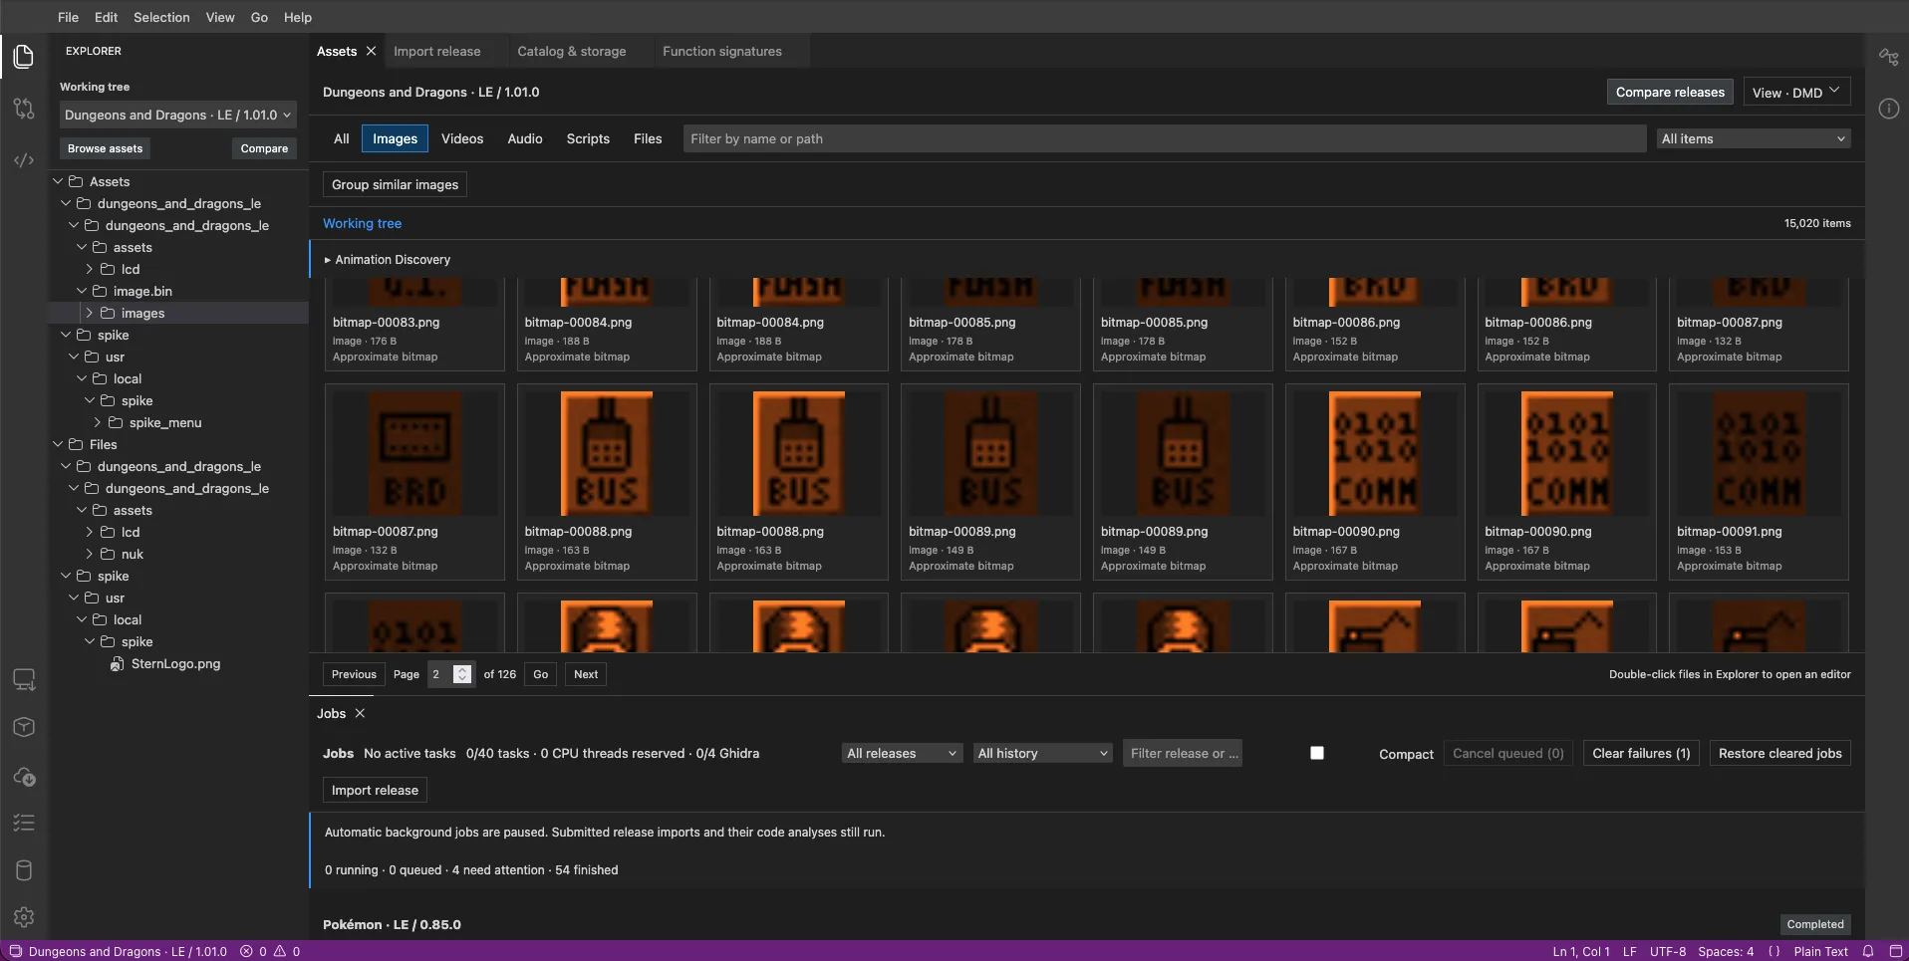Open the package cube icon in activity bar
1909x961 pixels.
tap(24, 727)
